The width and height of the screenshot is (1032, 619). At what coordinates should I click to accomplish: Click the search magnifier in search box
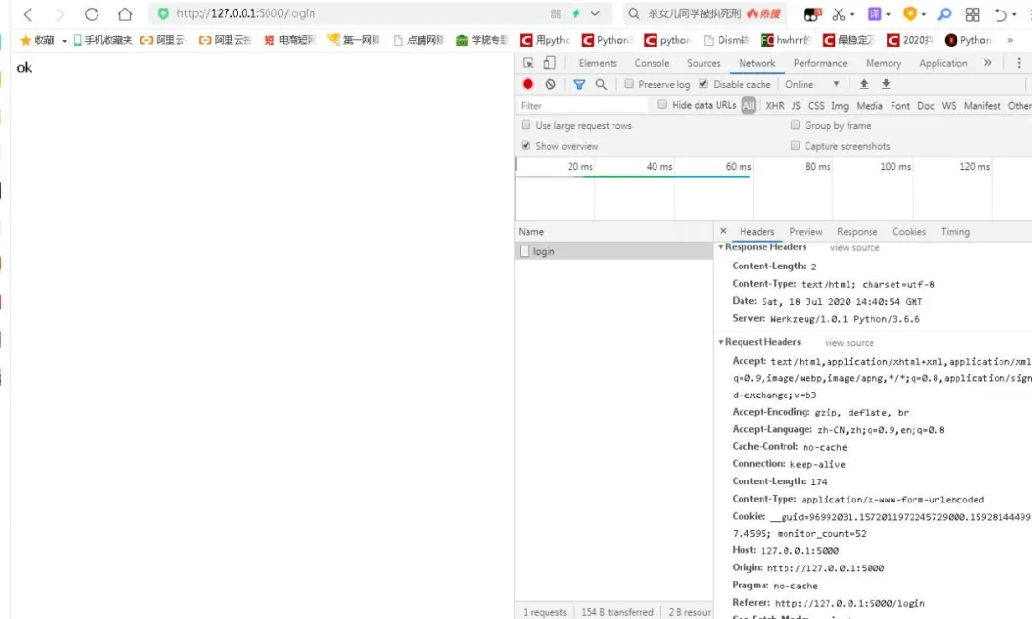click(x=634, y=13)
